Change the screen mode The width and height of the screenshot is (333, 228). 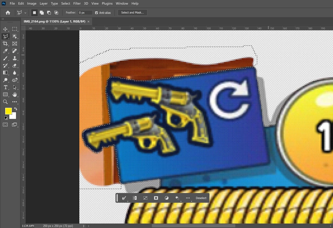click(x=14, y=125)
